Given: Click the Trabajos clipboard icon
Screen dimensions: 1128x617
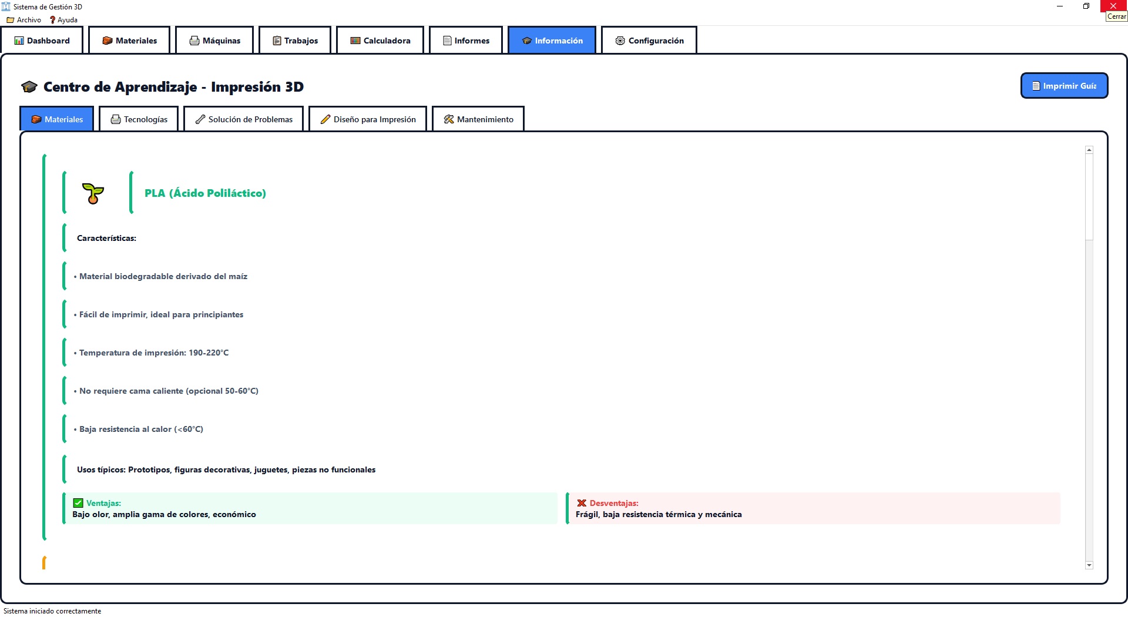Looking at the screenshot, I should point(277,41).
